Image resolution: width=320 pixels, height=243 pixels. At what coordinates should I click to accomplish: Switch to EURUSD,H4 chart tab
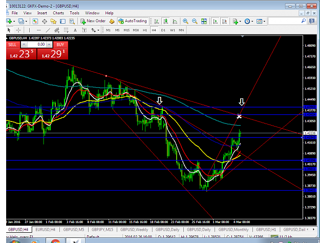pos(45,230)
